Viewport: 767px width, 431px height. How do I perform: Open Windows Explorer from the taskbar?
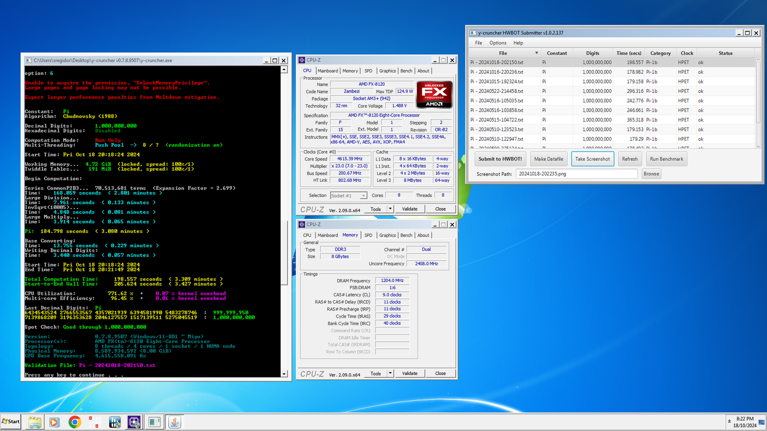[34, 422]
